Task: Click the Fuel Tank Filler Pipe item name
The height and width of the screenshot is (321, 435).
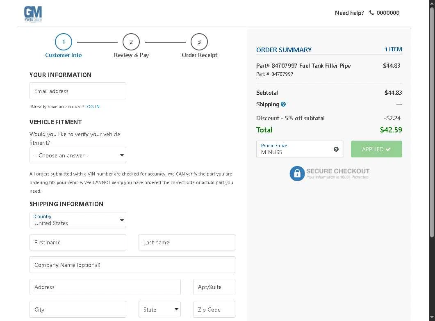Action: click(303, 66)
